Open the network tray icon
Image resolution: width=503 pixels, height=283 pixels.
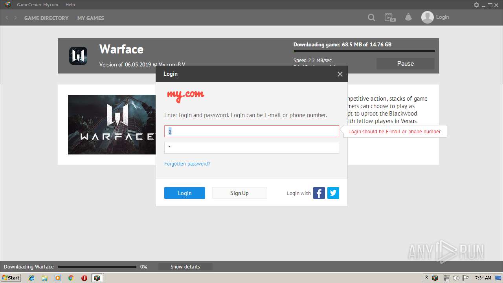[x=446, y=278]
